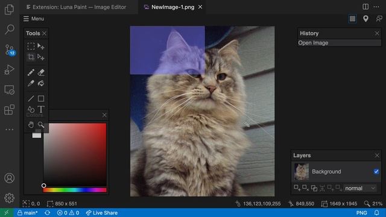Open Extensions view
Image resolution: width=386 pixels, height=217 pixels.
(10, 110)
